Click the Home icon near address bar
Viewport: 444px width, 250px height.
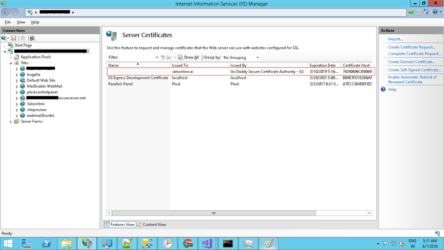(426, 12)
